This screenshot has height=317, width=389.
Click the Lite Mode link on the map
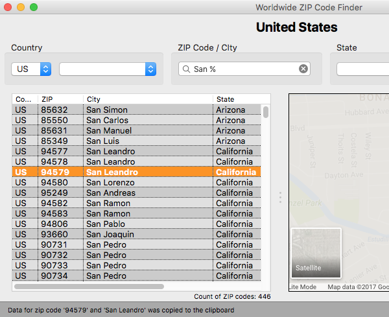[303, 287]
